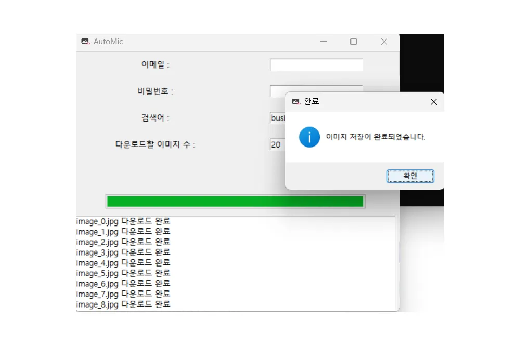Screen dimensions: 520x346
Task: Focus the 이메일 input field
Action: coord(316,64)
